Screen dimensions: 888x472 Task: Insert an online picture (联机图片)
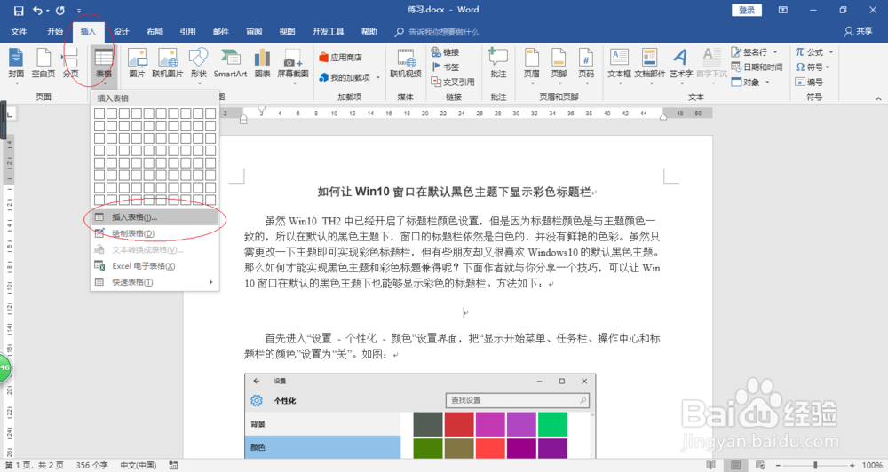coord(168,63)
